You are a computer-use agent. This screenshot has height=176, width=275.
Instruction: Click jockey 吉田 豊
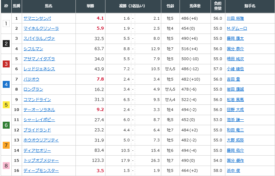coord(233,79)
